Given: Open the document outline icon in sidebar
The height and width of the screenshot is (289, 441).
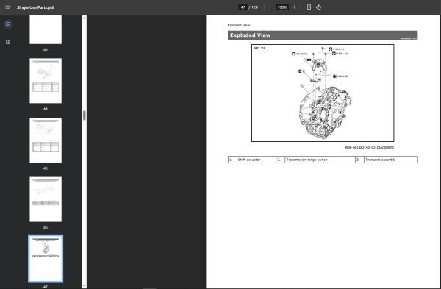Looking at the screenshot, I should tap(8, 42).
